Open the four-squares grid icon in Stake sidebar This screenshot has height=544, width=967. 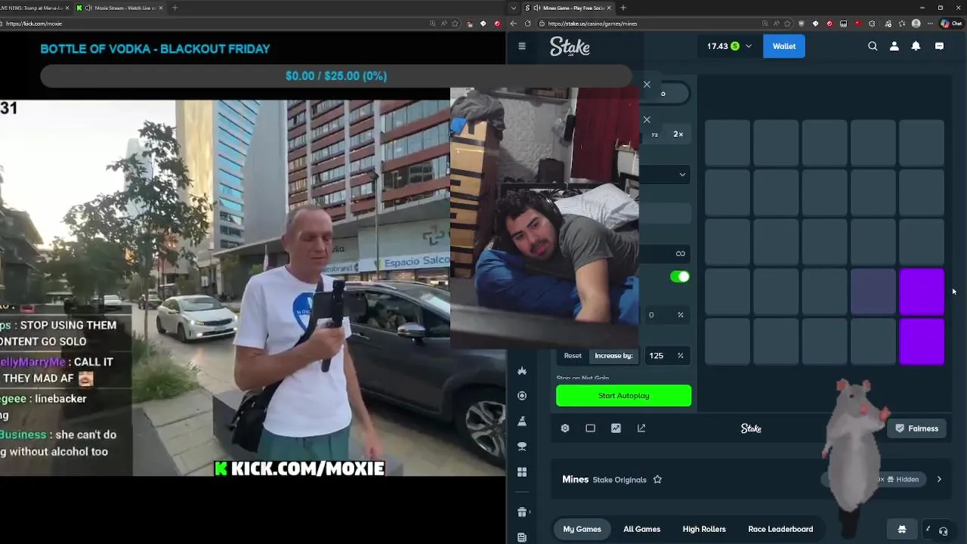522,472
